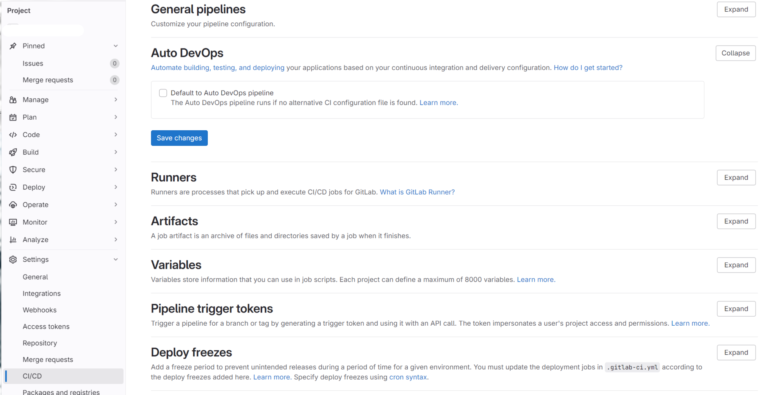
Task: Open Packages and registries settings
Action: (x=61, y=392)
